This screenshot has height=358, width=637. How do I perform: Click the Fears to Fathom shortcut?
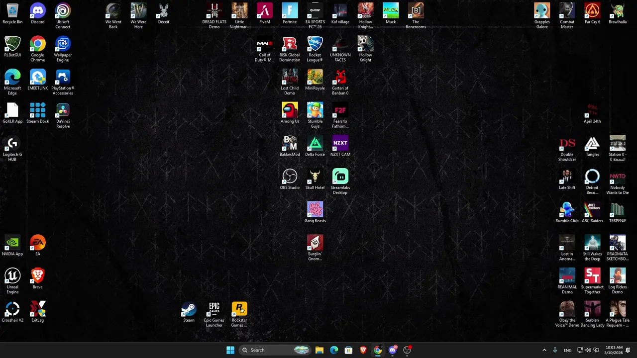pos(340,116)
